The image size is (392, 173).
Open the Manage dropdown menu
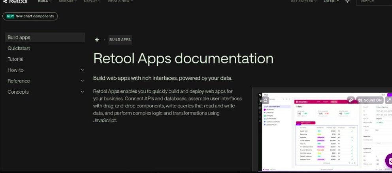[x=68, y=1]
